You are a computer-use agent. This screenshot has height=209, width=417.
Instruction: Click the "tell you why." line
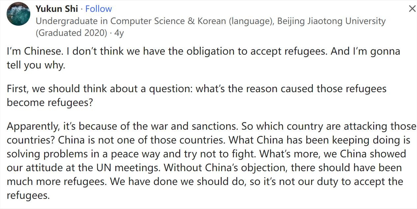[x=36, y=65]
